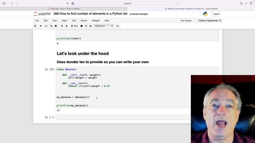Screen dimensions: 255x143
Task: Open the command palette keyboard icon
Action: pos(118,26)
